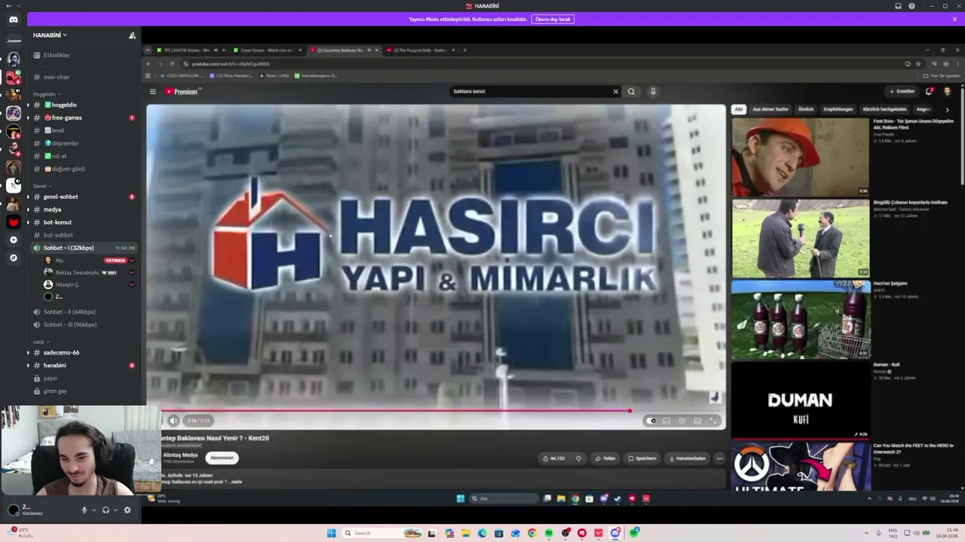Mute the YouTube video volume
Viewport: 965px width, 542px height.
[173, 421]
